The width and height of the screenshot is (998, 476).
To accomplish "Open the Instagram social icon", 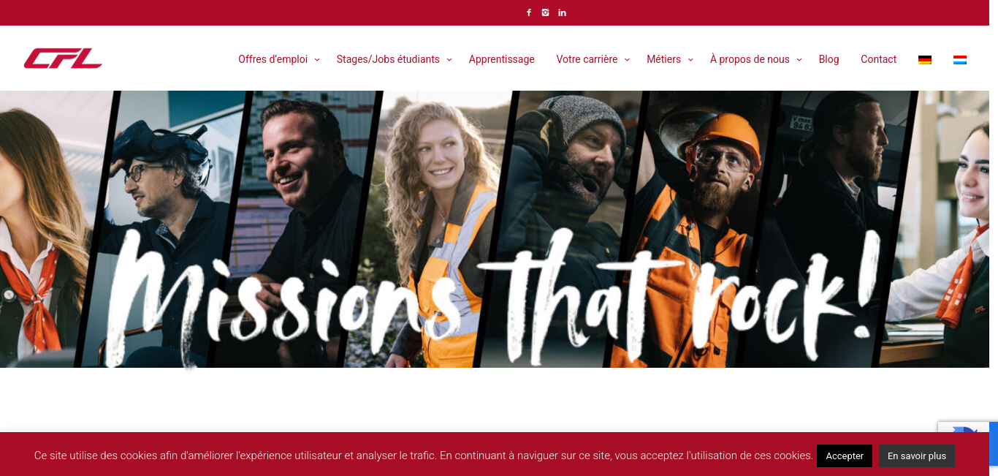I will click(x=545, y=12).
